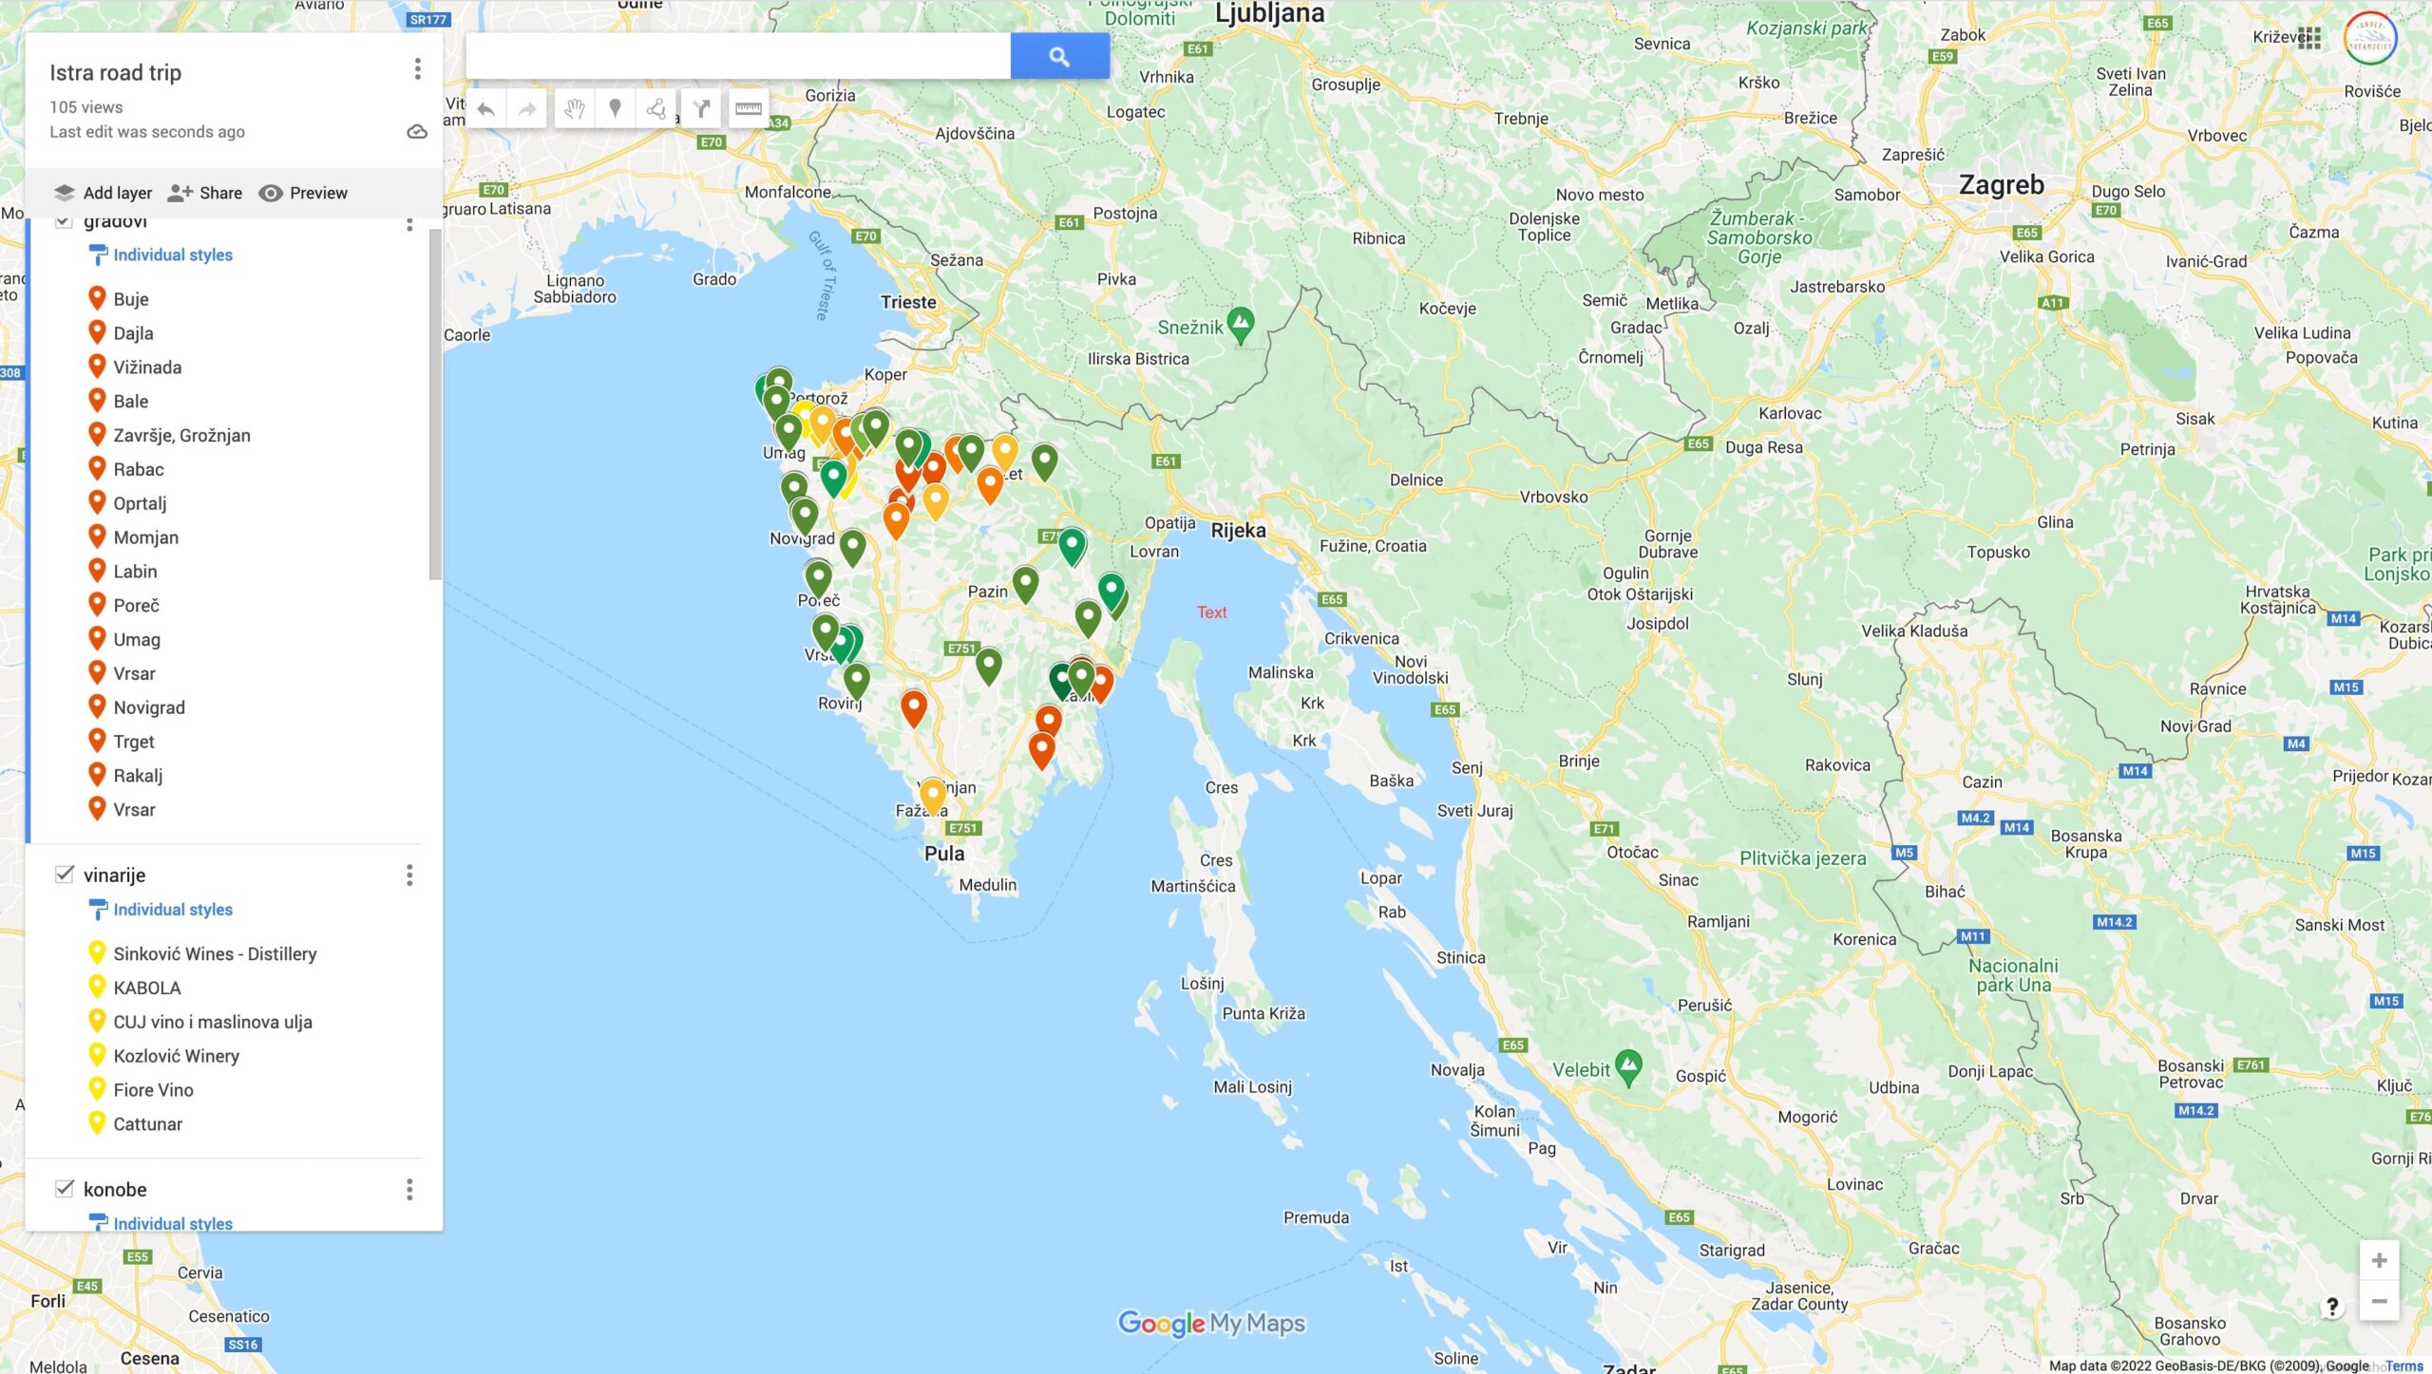Click inside the map search field

click(736, 54)
